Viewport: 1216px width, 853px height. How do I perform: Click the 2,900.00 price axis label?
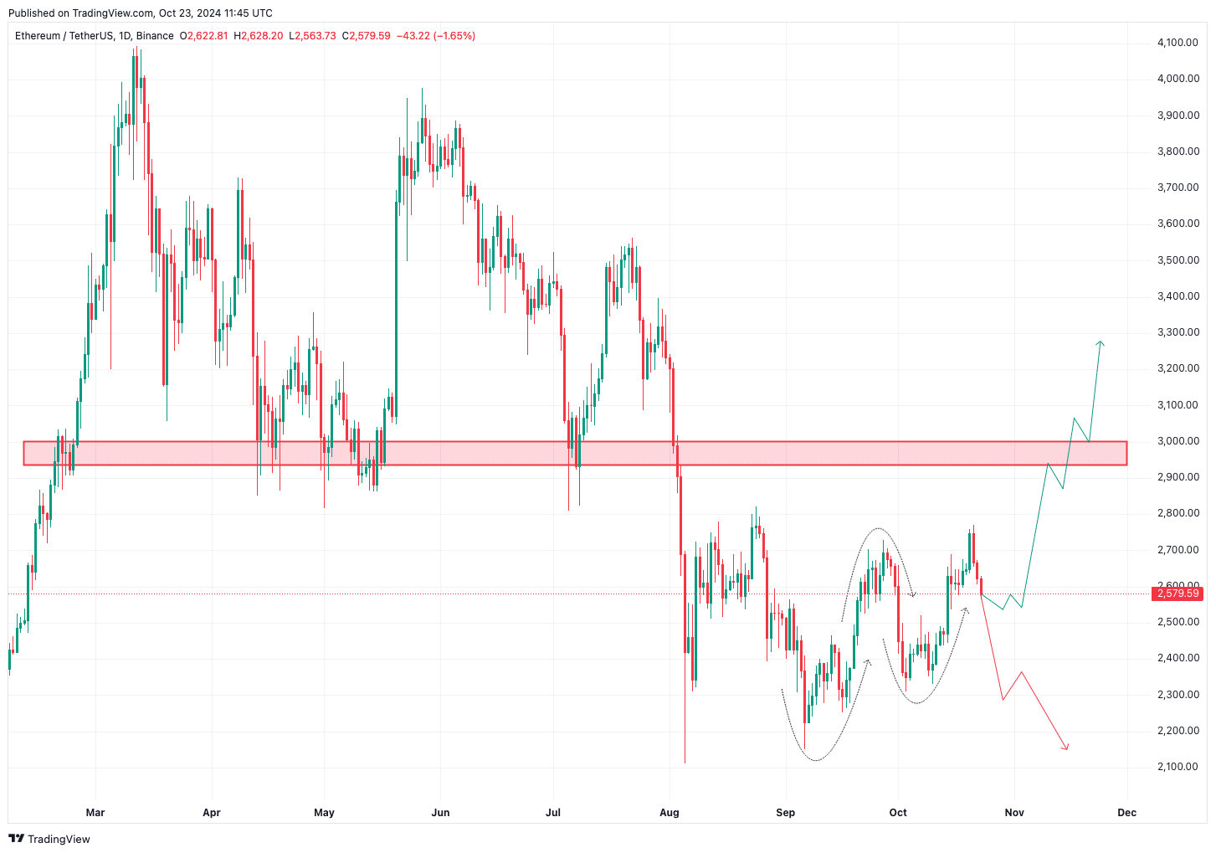1178,477
